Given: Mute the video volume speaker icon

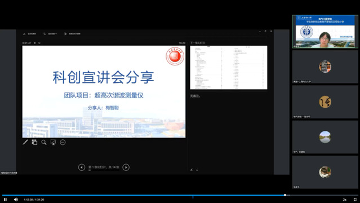Looking at the screenshot, I should click(16, 200).
